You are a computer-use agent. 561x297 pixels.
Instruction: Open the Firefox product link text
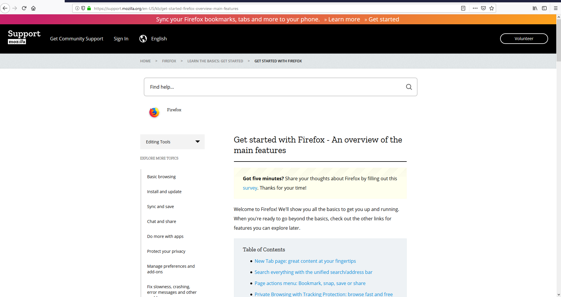tap(174, 110)
